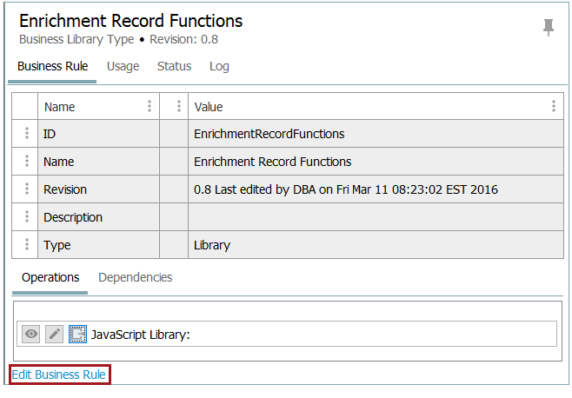Click the Type row drag handle dots
The height and width of the screenshot is (398, 572).
[26, 245]
